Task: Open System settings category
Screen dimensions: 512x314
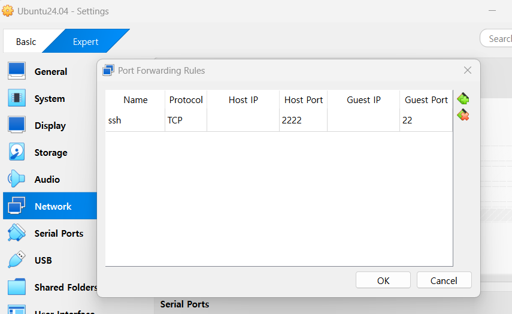Action: point(50,98)
